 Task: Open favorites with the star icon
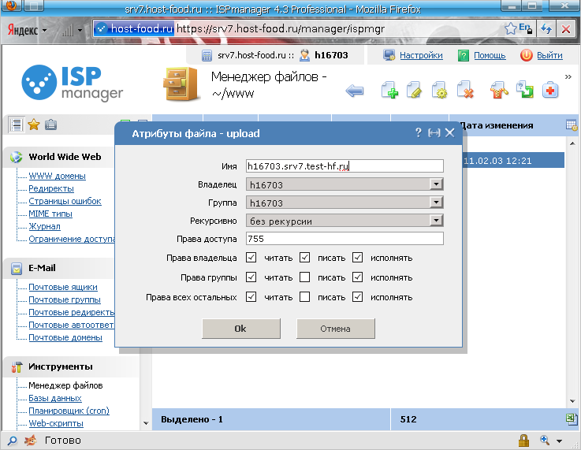33,125
